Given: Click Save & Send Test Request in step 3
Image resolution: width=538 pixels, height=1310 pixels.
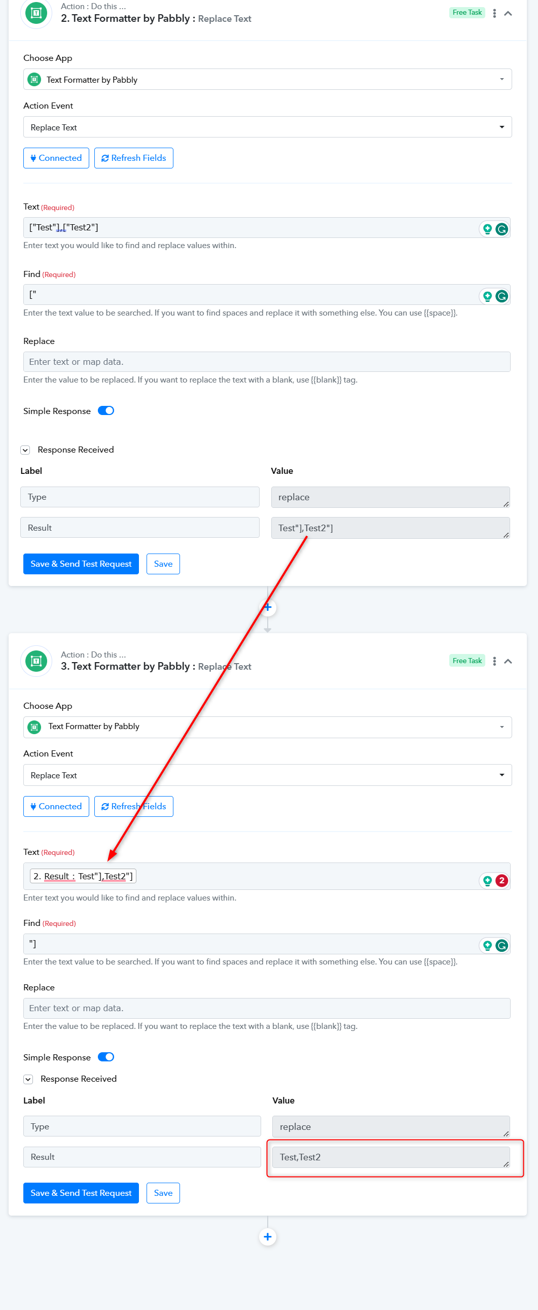Looking at the screenshot, I should 81,1192.
